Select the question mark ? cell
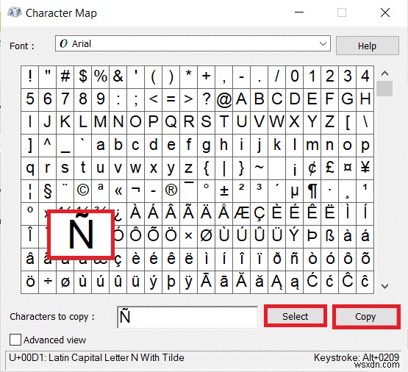408x372 pixels. click(207, 100)
